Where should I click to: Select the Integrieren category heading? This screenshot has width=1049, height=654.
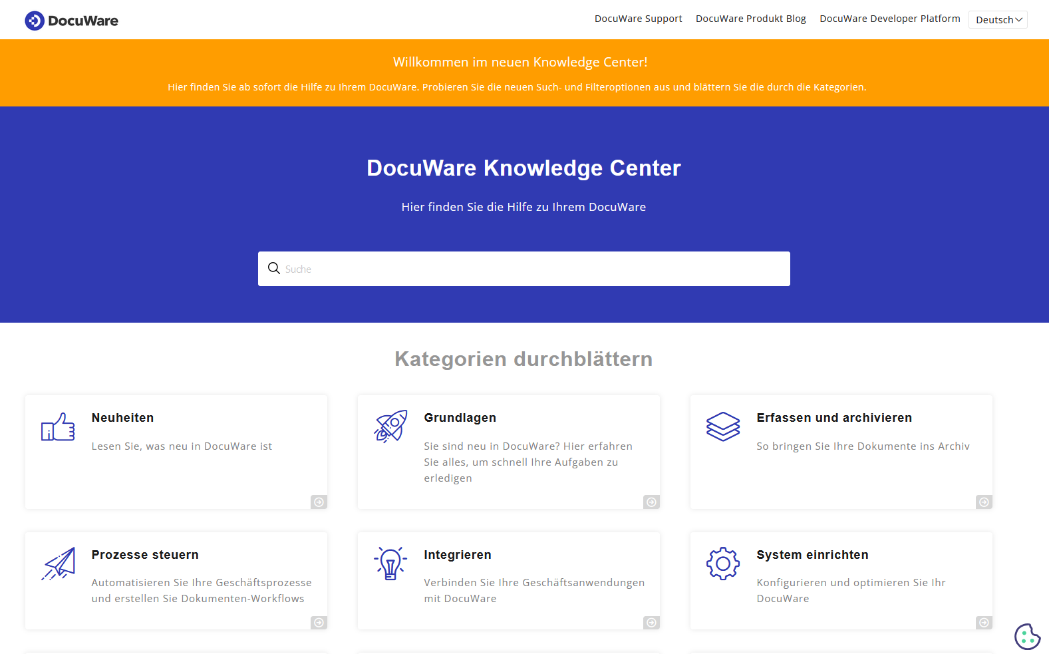click(x=458, y=555)
